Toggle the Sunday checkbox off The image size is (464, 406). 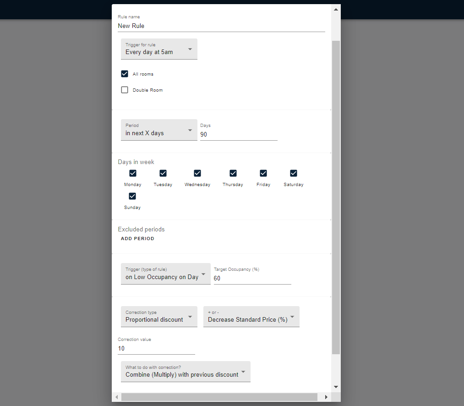(132, 196)
